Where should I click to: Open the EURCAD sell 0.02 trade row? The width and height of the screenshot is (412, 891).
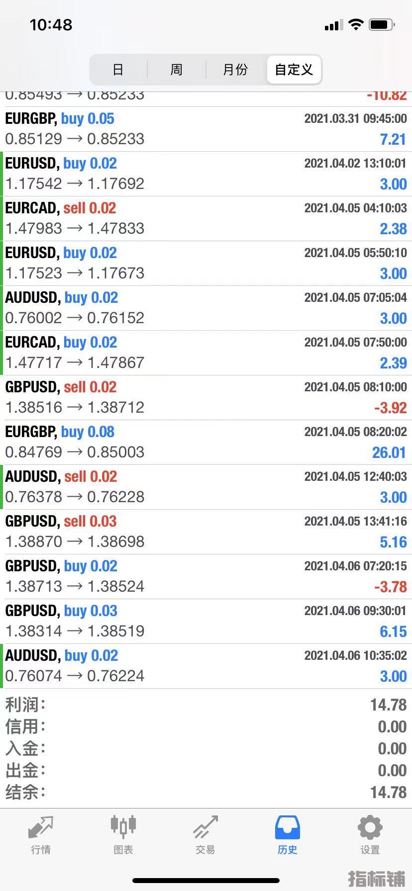click(x=206, y=218)
